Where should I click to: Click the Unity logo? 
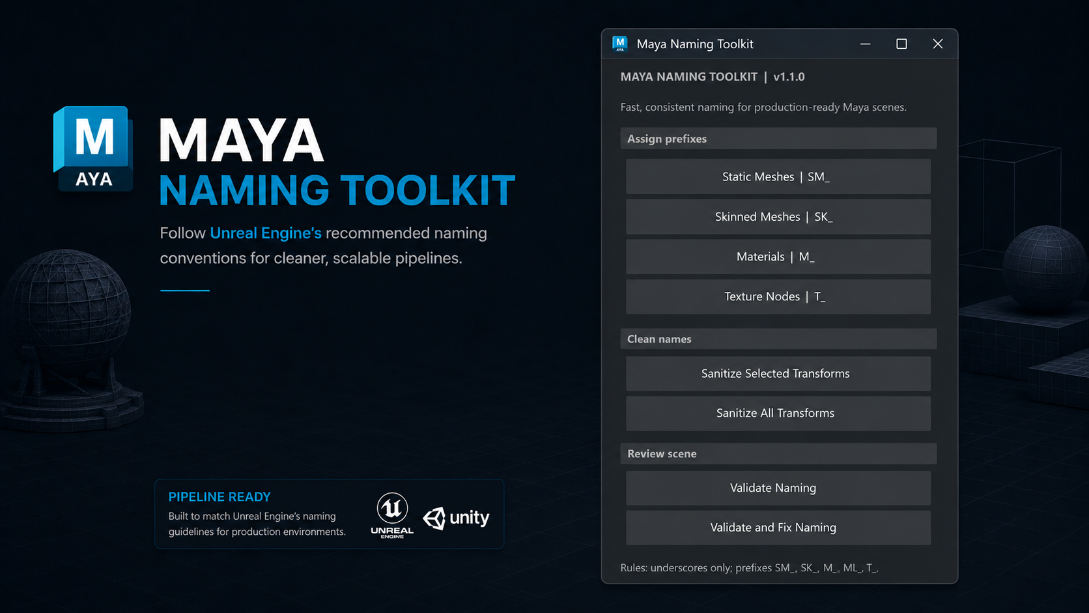click(456, 518)
